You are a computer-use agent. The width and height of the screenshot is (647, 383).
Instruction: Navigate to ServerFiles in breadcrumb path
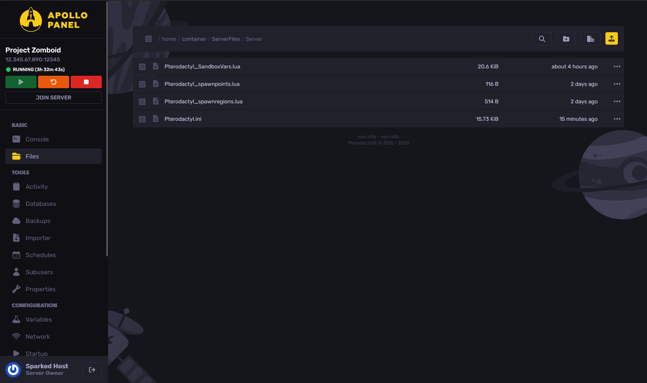[226, 39]
